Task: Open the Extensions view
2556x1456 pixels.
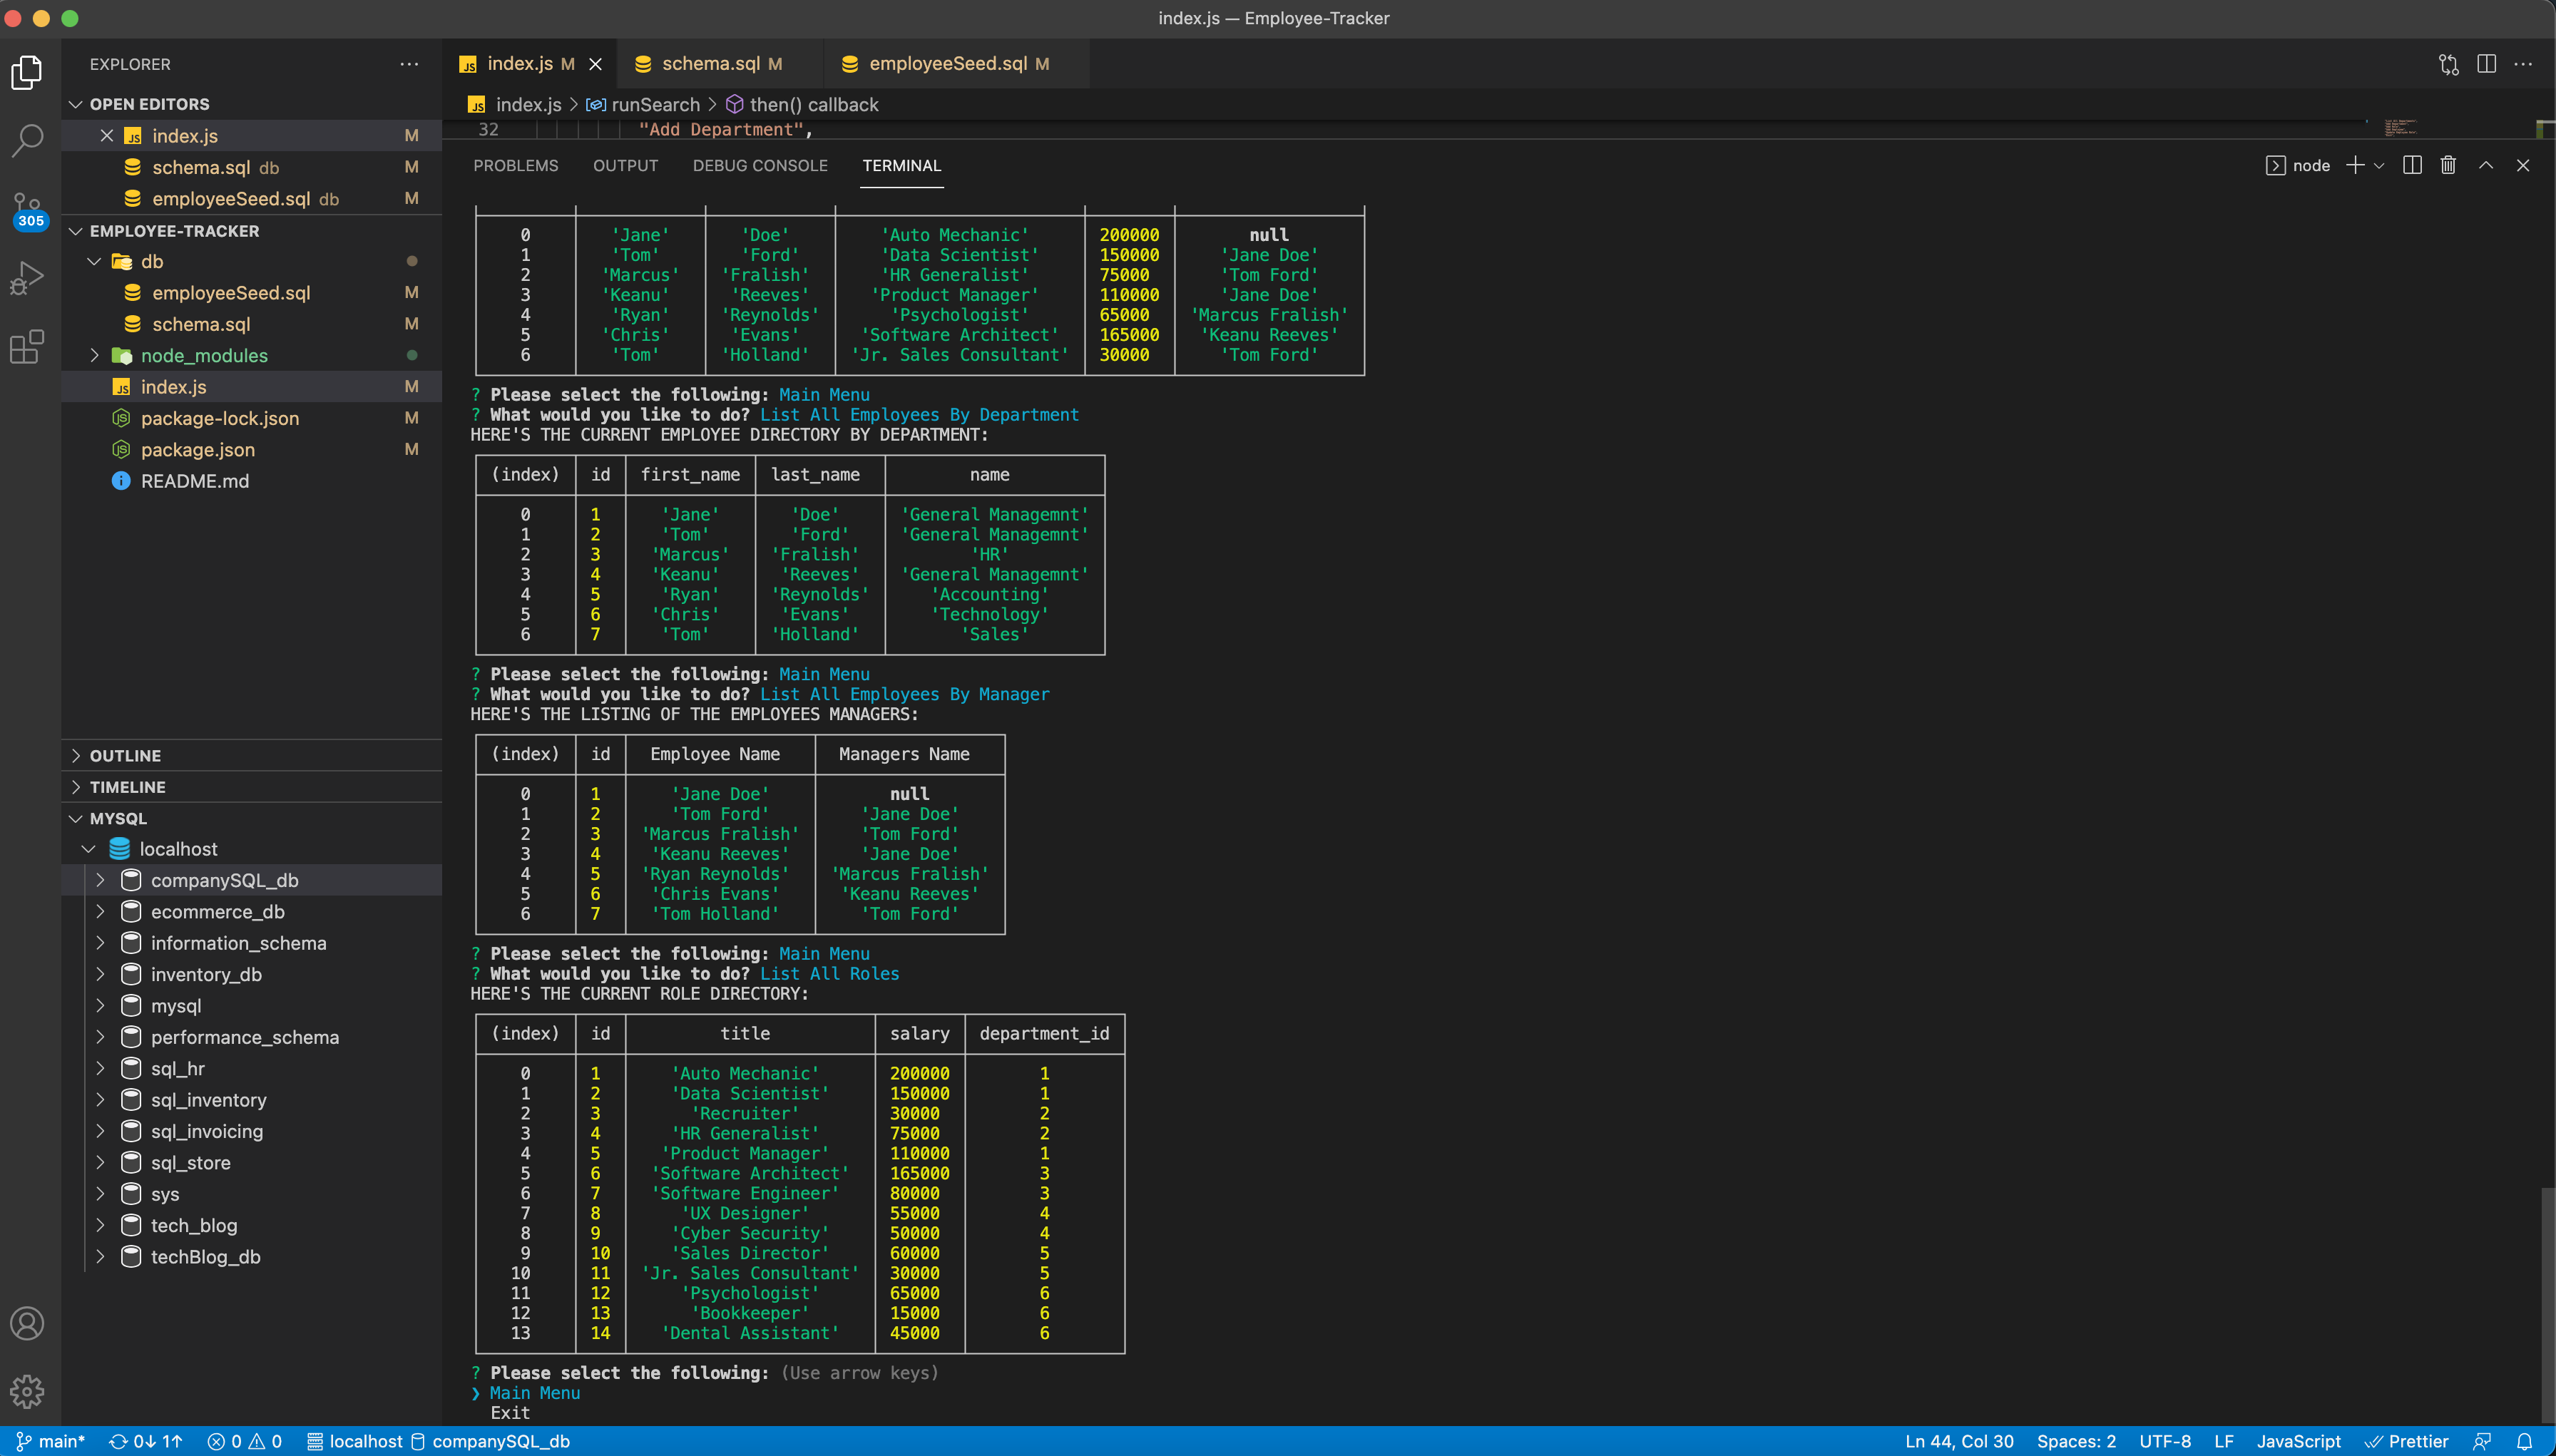Action: point(27,346)
